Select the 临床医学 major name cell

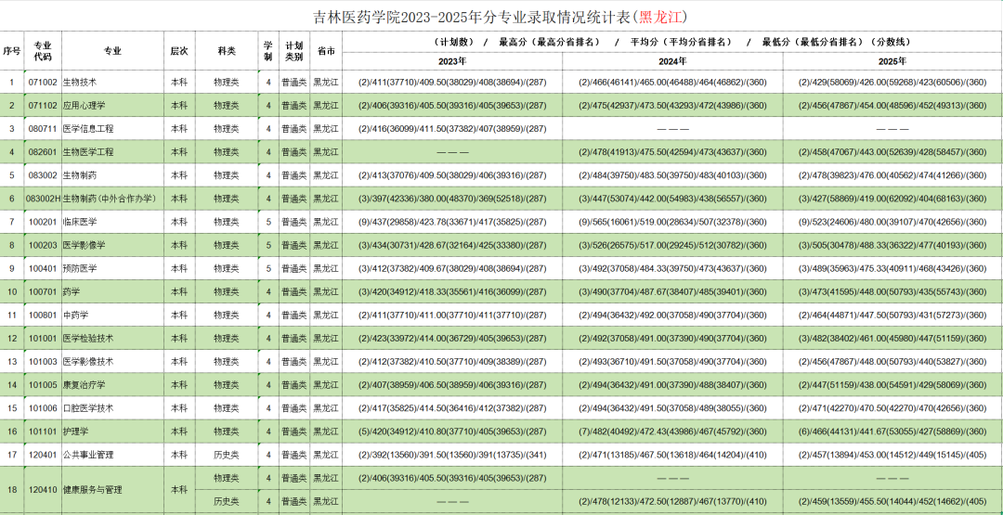112,222
